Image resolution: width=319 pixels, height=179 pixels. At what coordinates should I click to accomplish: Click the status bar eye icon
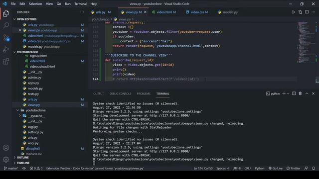pos(24,168)
